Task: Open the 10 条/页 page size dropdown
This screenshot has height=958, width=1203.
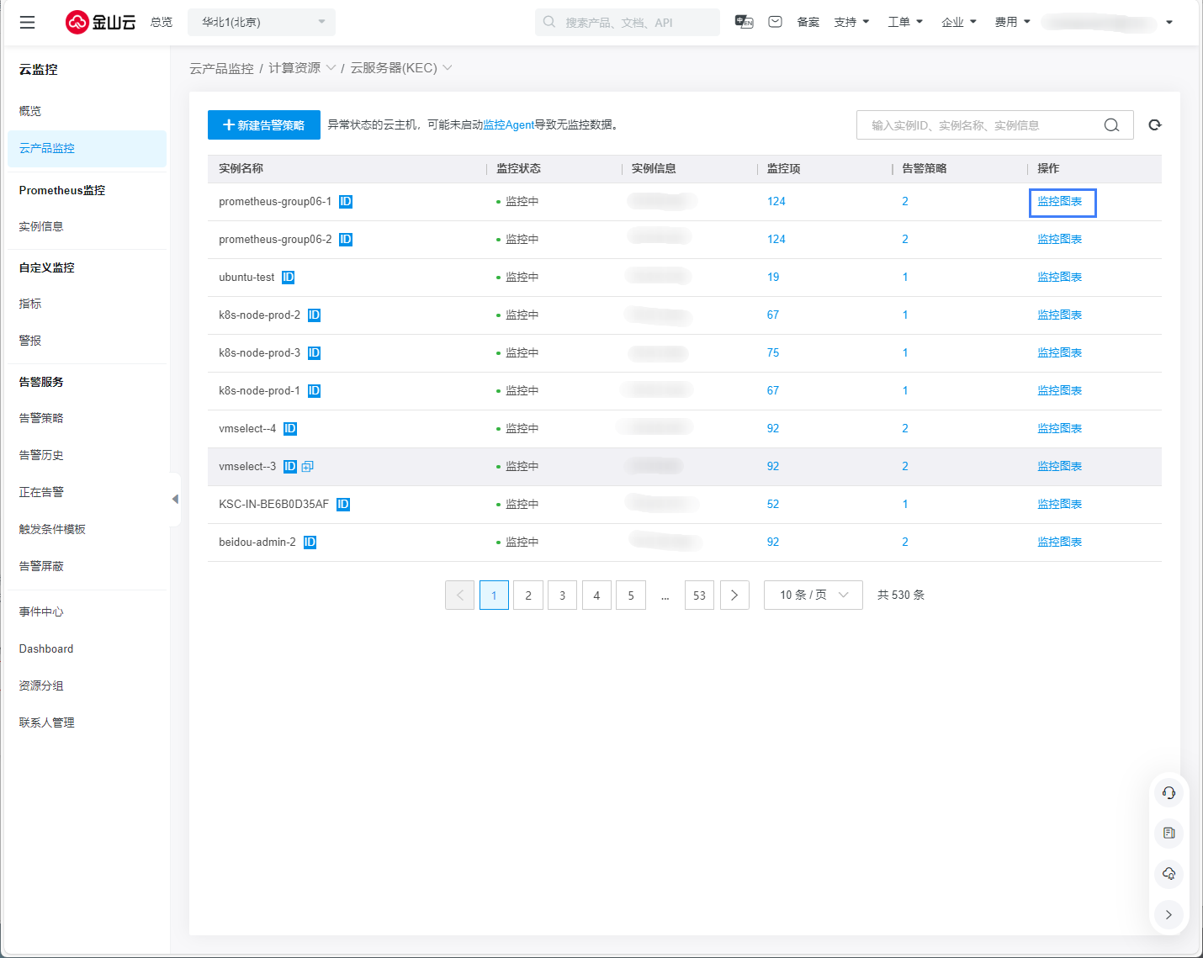Action: 813,595
